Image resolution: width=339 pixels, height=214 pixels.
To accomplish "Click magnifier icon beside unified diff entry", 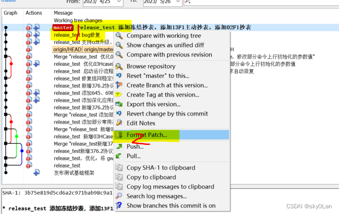I will 119,45.
